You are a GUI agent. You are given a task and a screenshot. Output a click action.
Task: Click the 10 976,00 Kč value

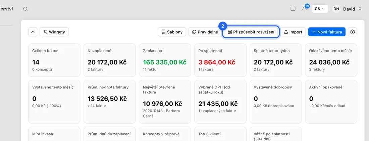click(163, 104)
